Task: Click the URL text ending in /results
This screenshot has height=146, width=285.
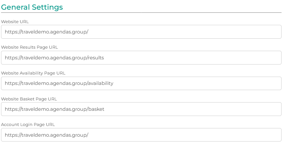Action: tap(54, 58)
